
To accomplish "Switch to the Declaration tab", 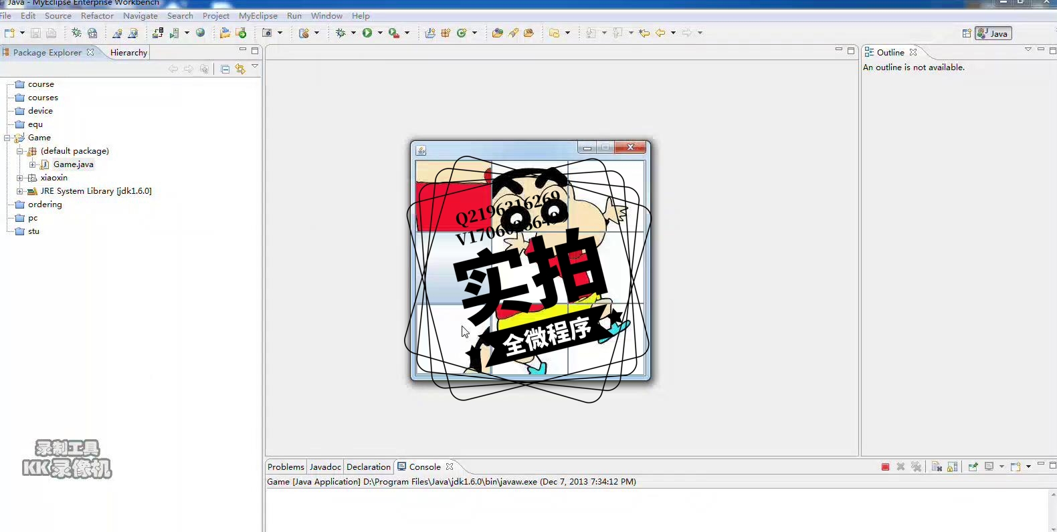I will tap(369, 467).
